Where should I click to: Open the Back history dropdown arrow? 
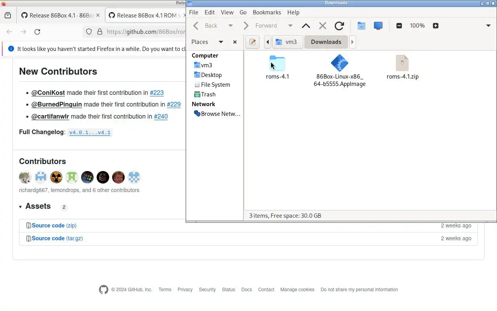(230, 26)
